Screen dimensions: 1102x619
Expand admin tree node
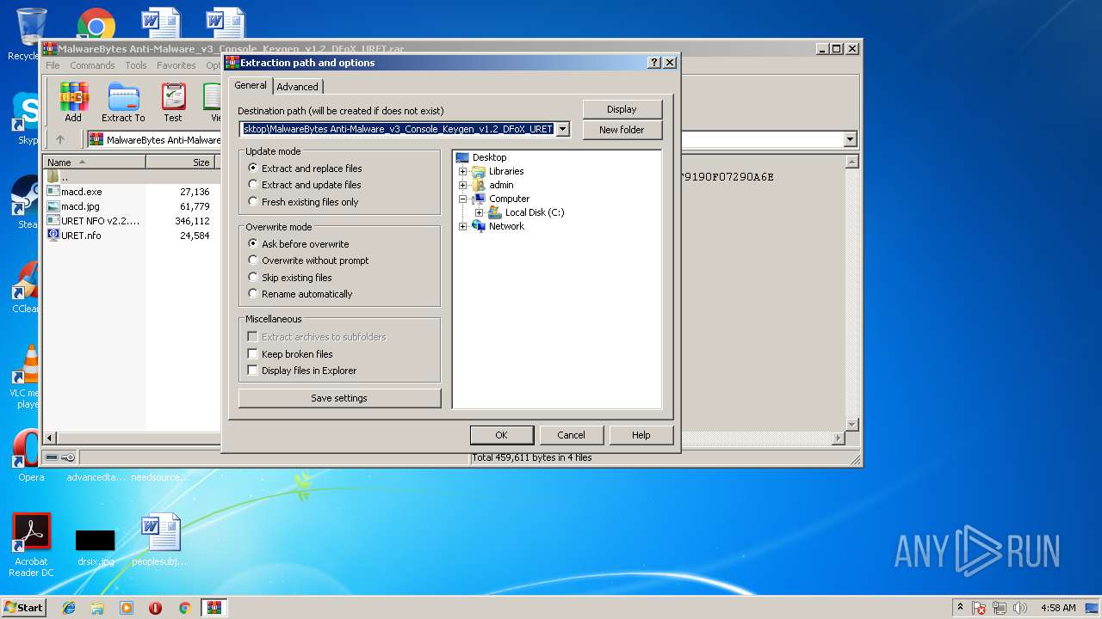(x=462, y=185)
